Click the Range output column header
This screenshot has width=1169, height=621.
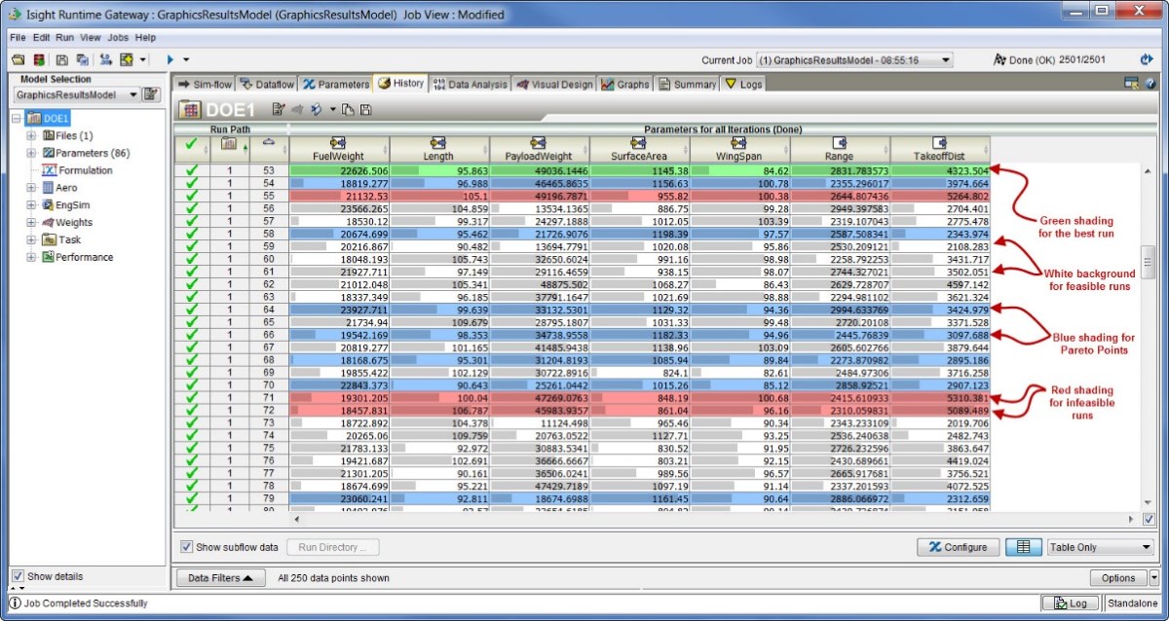(x=839, y=149)
